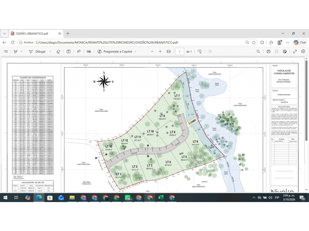Viewport: 309px width, 231px height.
Task: Open the tab search dropdown chevron
Action: [x=4, y=34]
